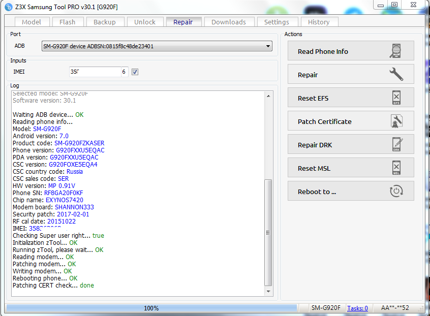Open the Settings tab

(277, 22)
